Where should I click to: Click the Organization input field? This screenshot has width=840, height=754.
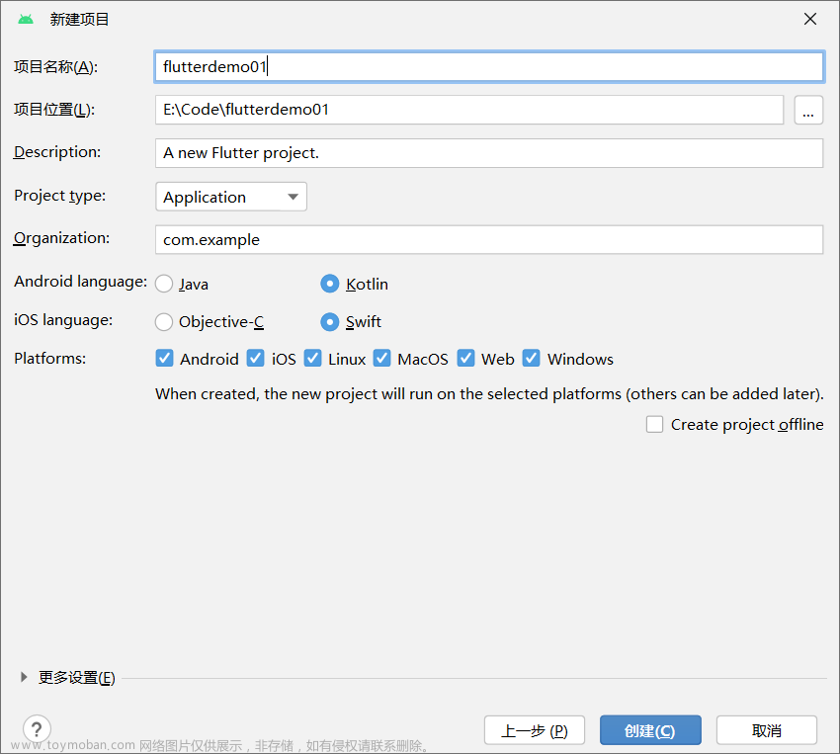[488, 240]
